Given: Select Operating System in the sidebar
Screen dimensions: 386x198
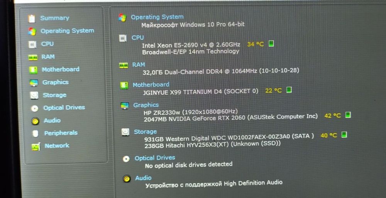Looking at the screenshot, I should click(67, 31).
